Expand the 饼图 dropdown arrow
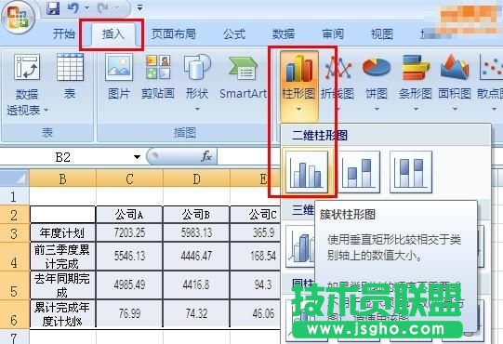 pyautogui.click(x=377, y=110)
